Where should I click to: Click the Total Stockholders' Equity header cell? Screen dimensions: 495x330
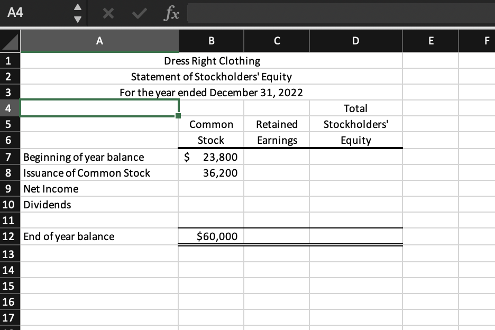[x=355, y=124]
